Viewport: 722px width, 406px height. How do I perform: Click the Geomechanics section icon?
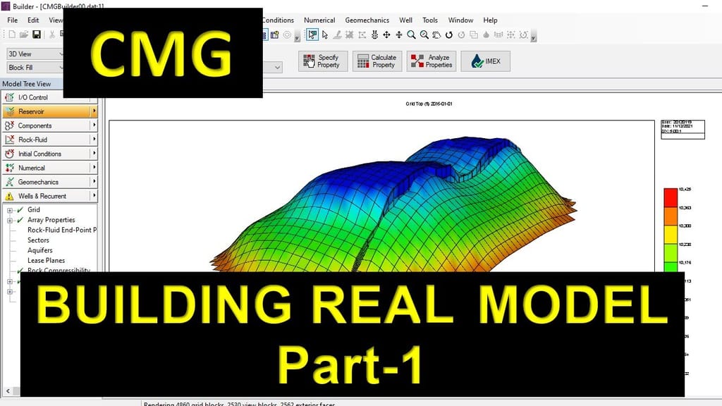tap(9, 182)
